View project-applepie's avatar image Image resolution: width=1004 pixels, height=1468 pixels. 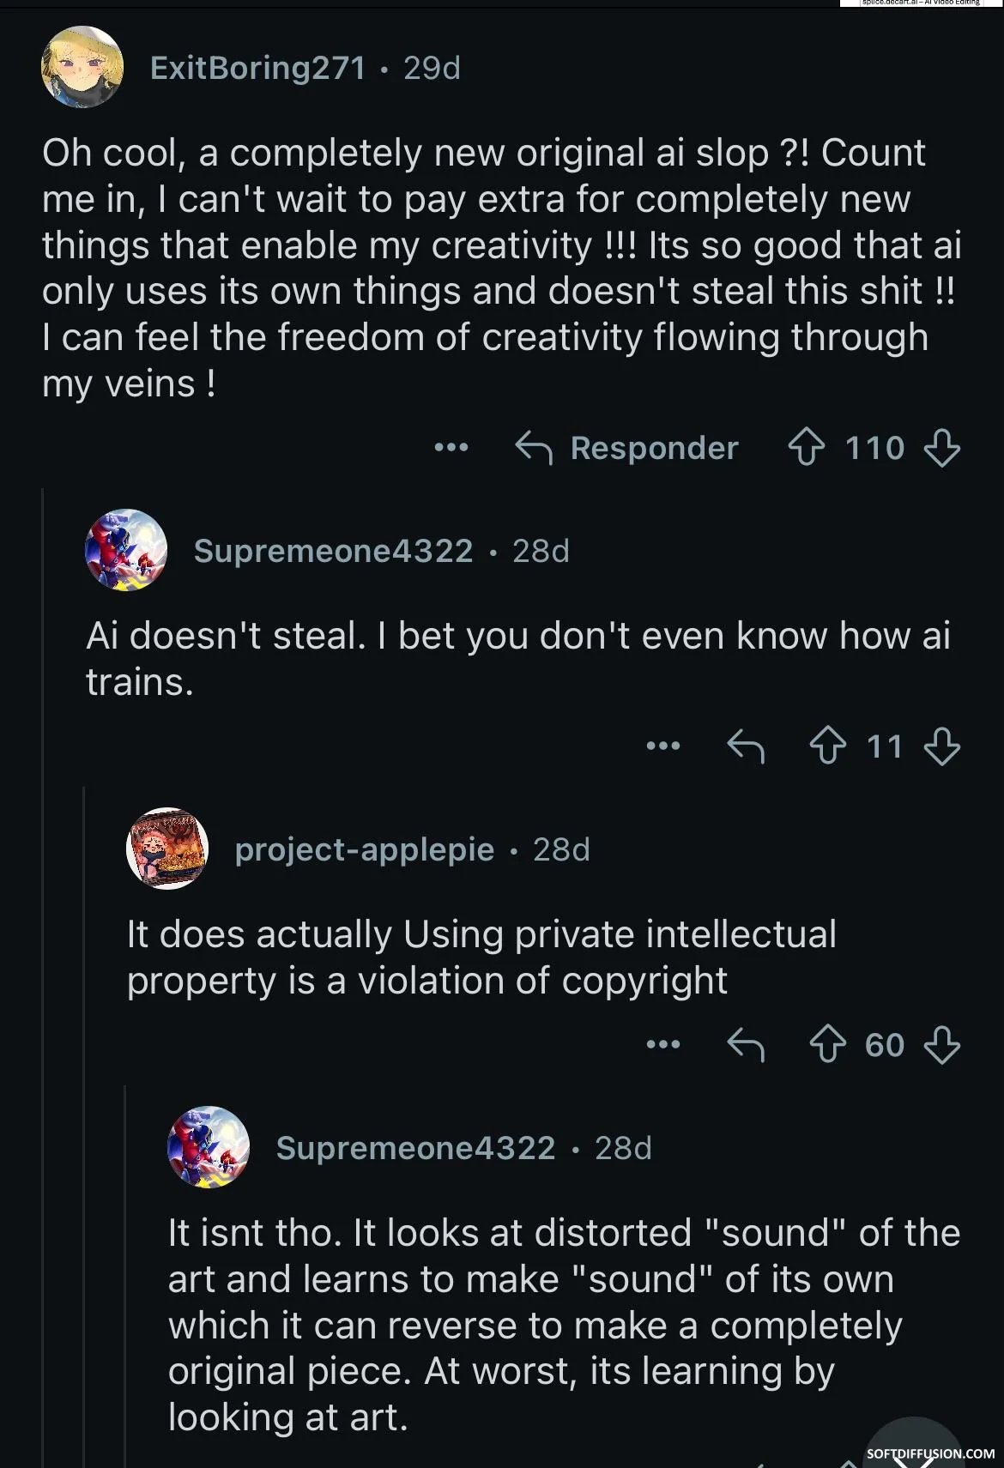pos(167,849)
